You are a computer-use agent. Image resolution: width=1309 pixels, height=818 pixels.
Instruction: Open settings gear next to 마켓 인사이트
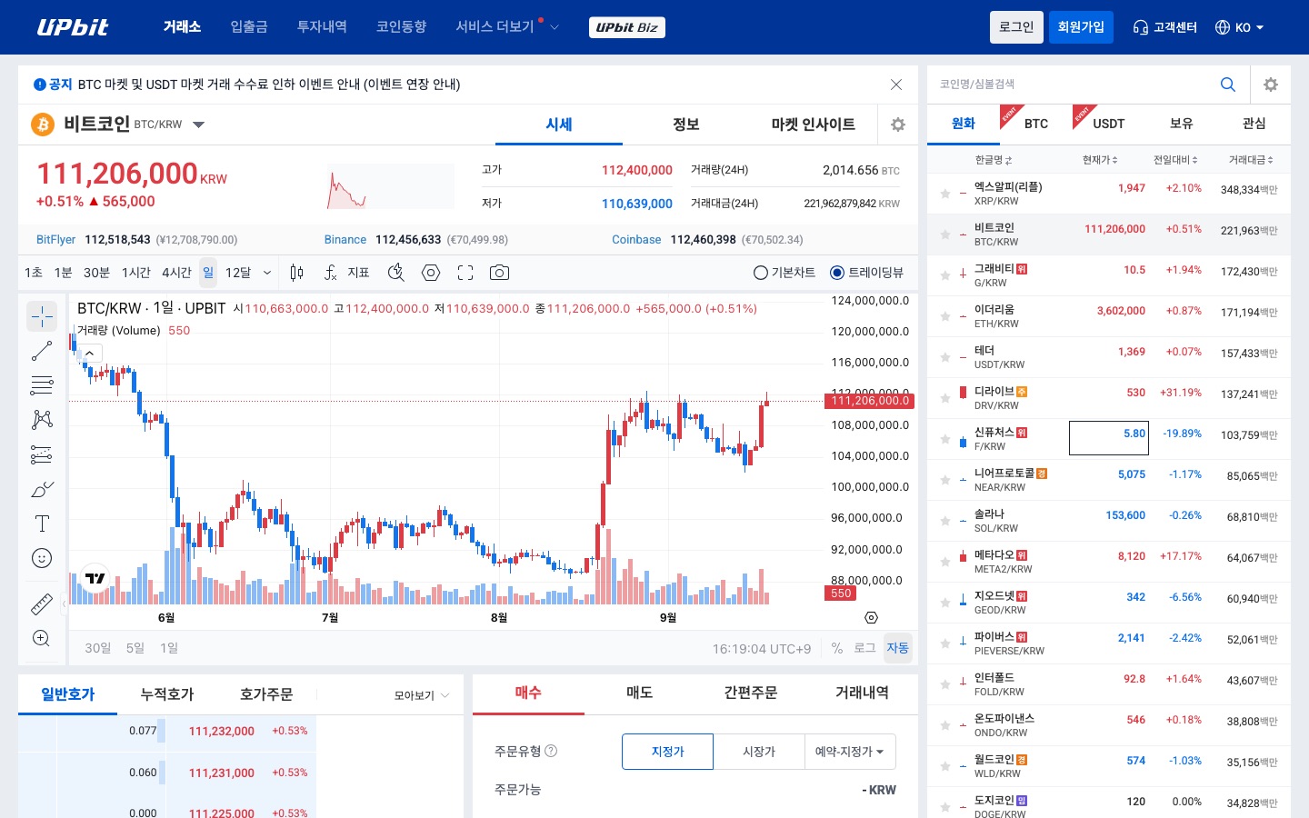898,125
